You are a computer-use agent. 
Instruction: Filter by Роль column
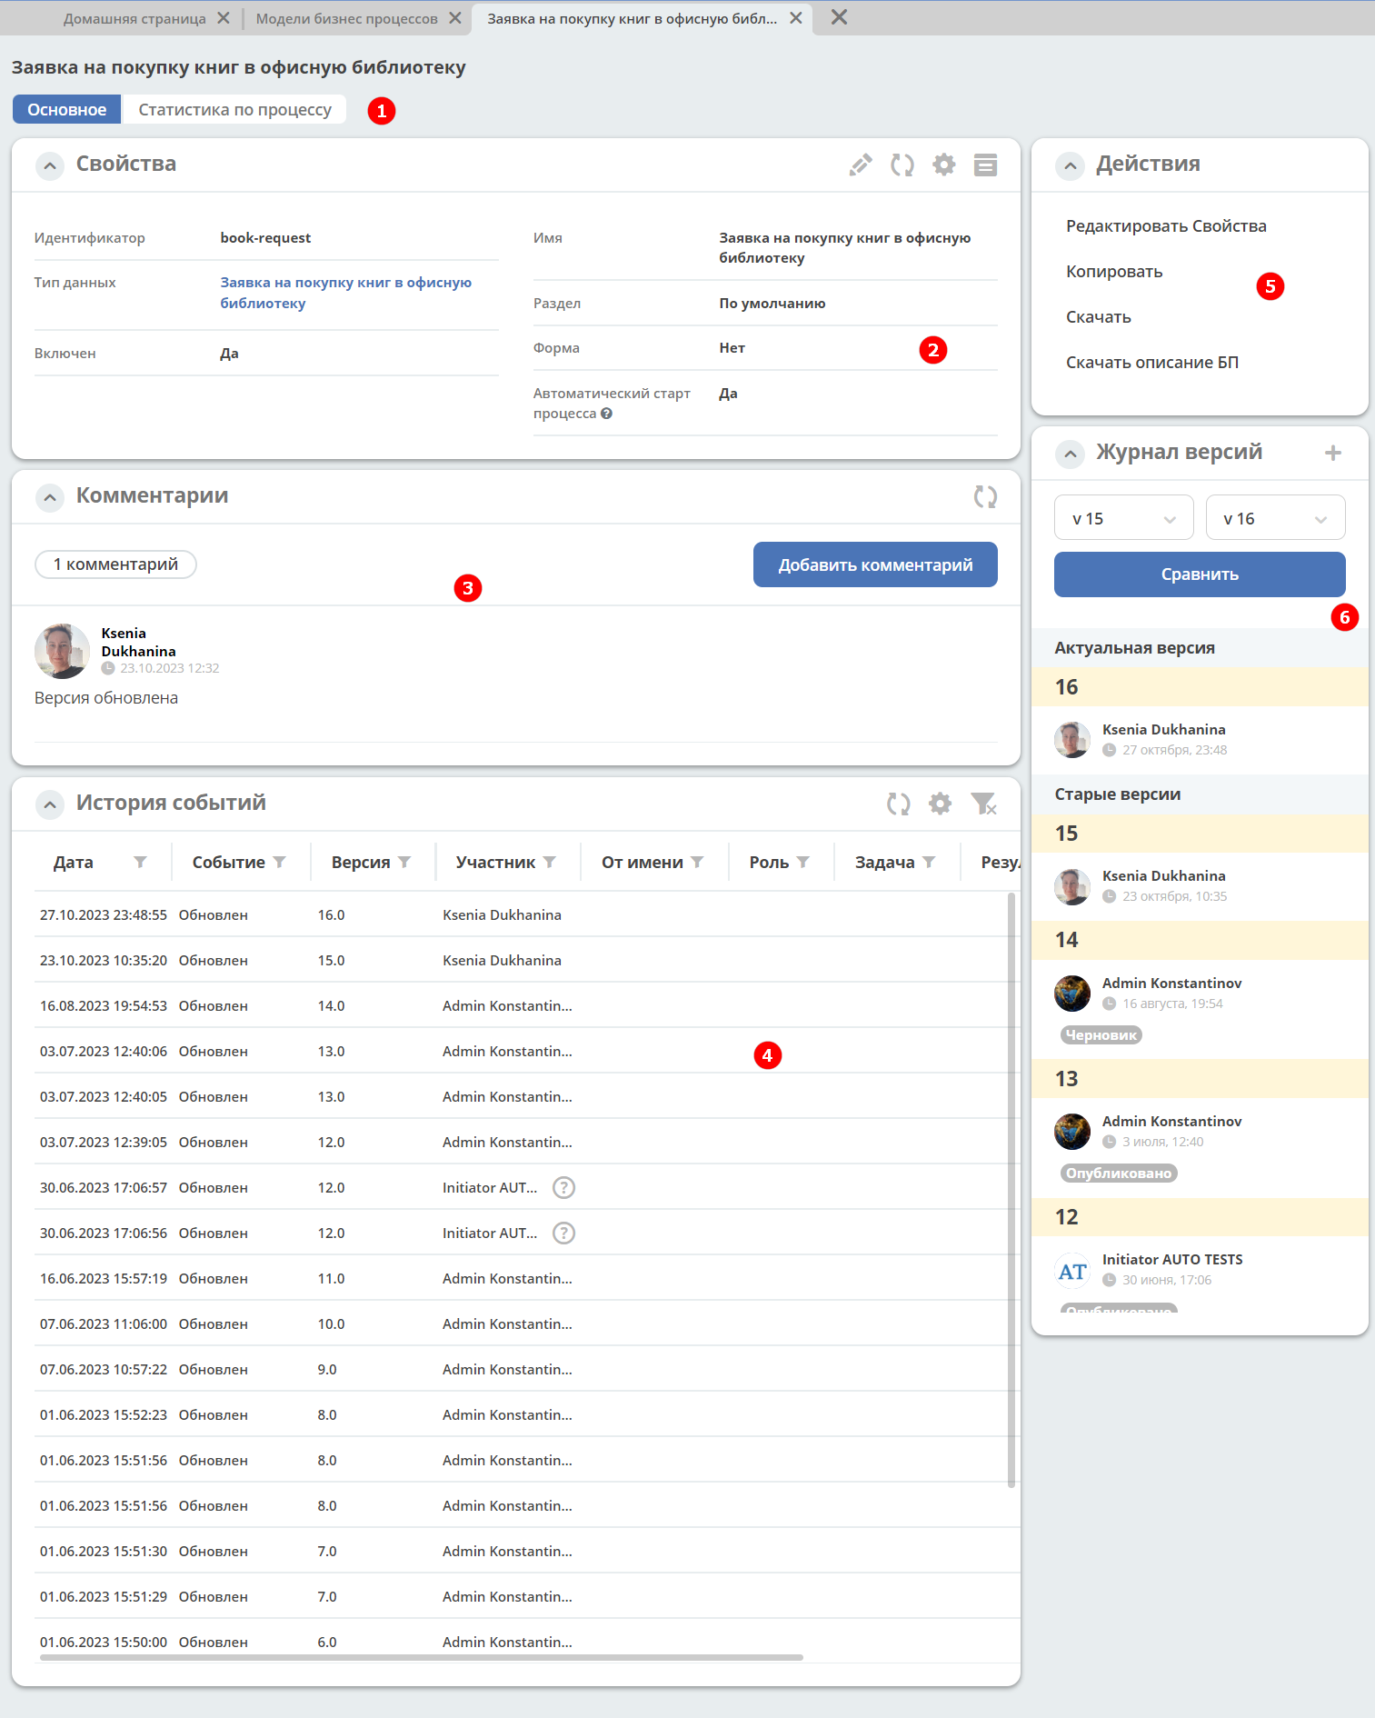pyautogui.click(x=803, y=862)
